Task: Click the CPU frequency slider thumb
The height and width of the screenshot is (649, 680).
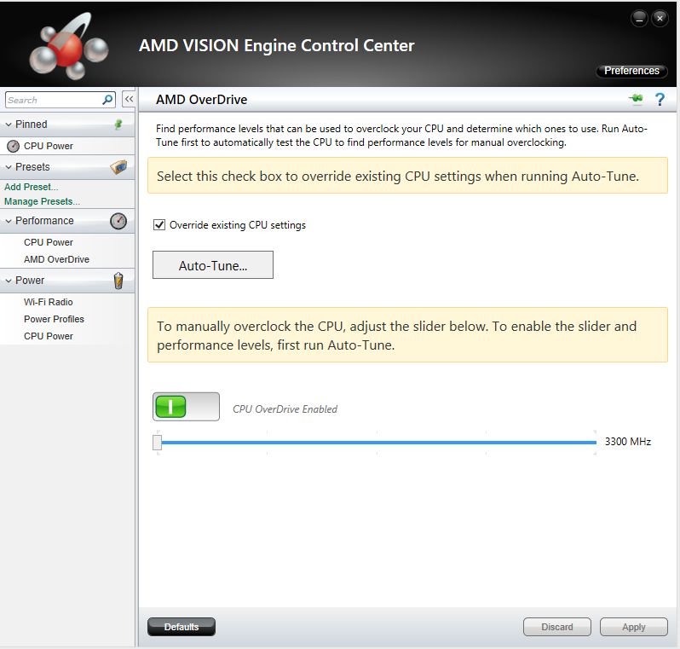Action: coord(157,443)
